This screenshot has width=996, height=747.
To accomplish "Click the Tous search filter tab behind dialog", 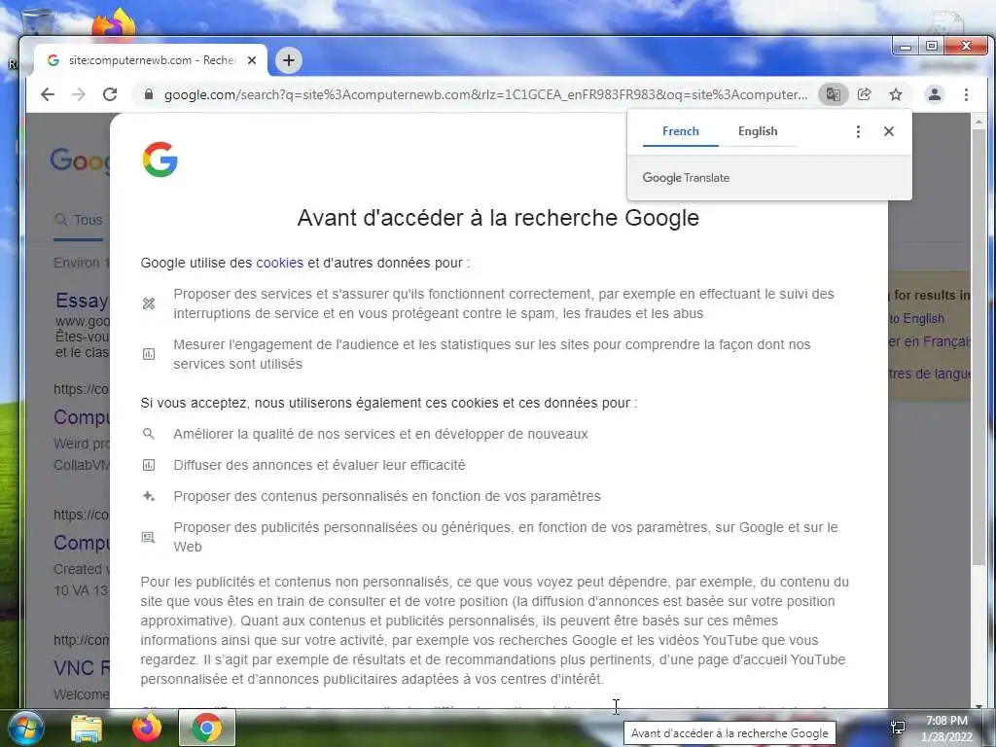I will (80, 220).
